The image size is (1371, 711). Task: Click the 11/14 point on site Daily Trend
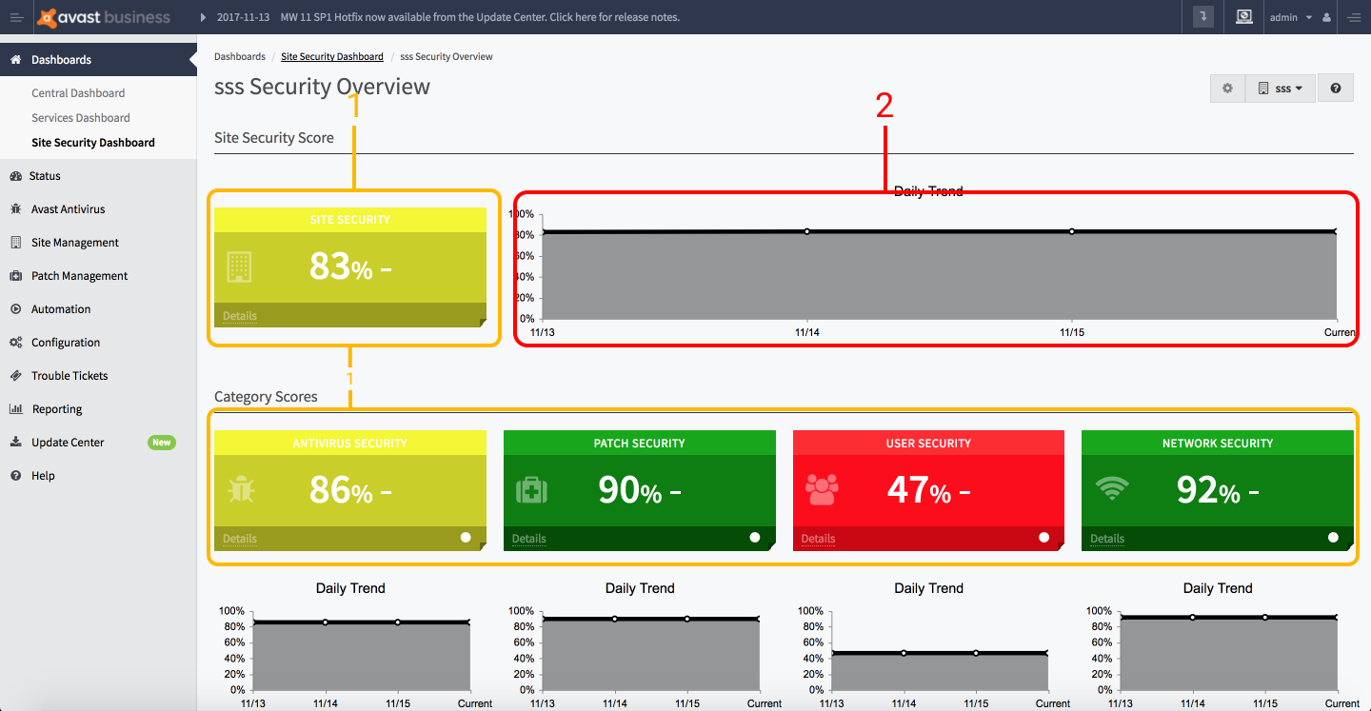(x=806, y=231)
